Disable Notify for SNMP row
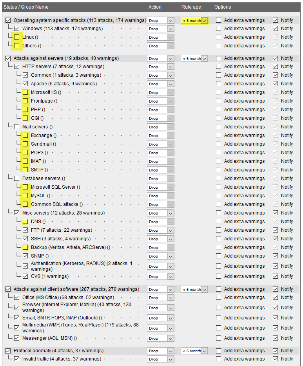303x366 pixels. [276, 256]
